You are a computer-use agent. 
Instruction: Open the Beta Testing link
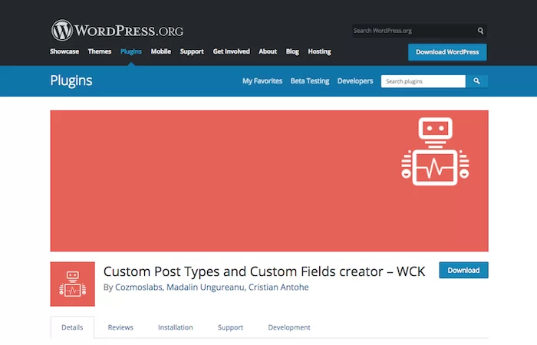[x=310, y=81]
